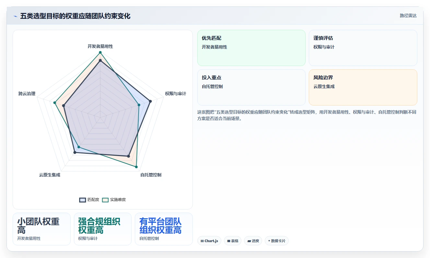Open the 小团队权重高 stat card
The image size is (430, 258).
click(41, 229)
